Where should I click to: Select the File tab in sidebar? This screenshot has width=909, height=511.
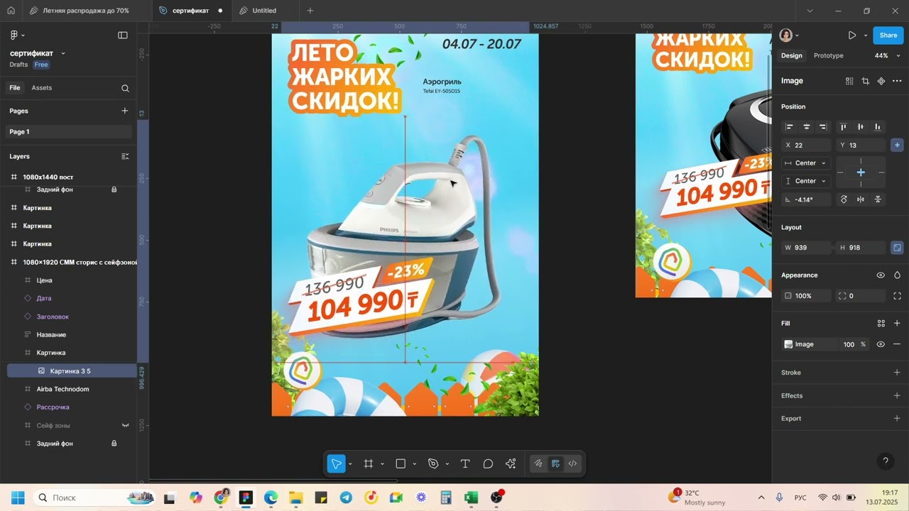pos(14,88)
